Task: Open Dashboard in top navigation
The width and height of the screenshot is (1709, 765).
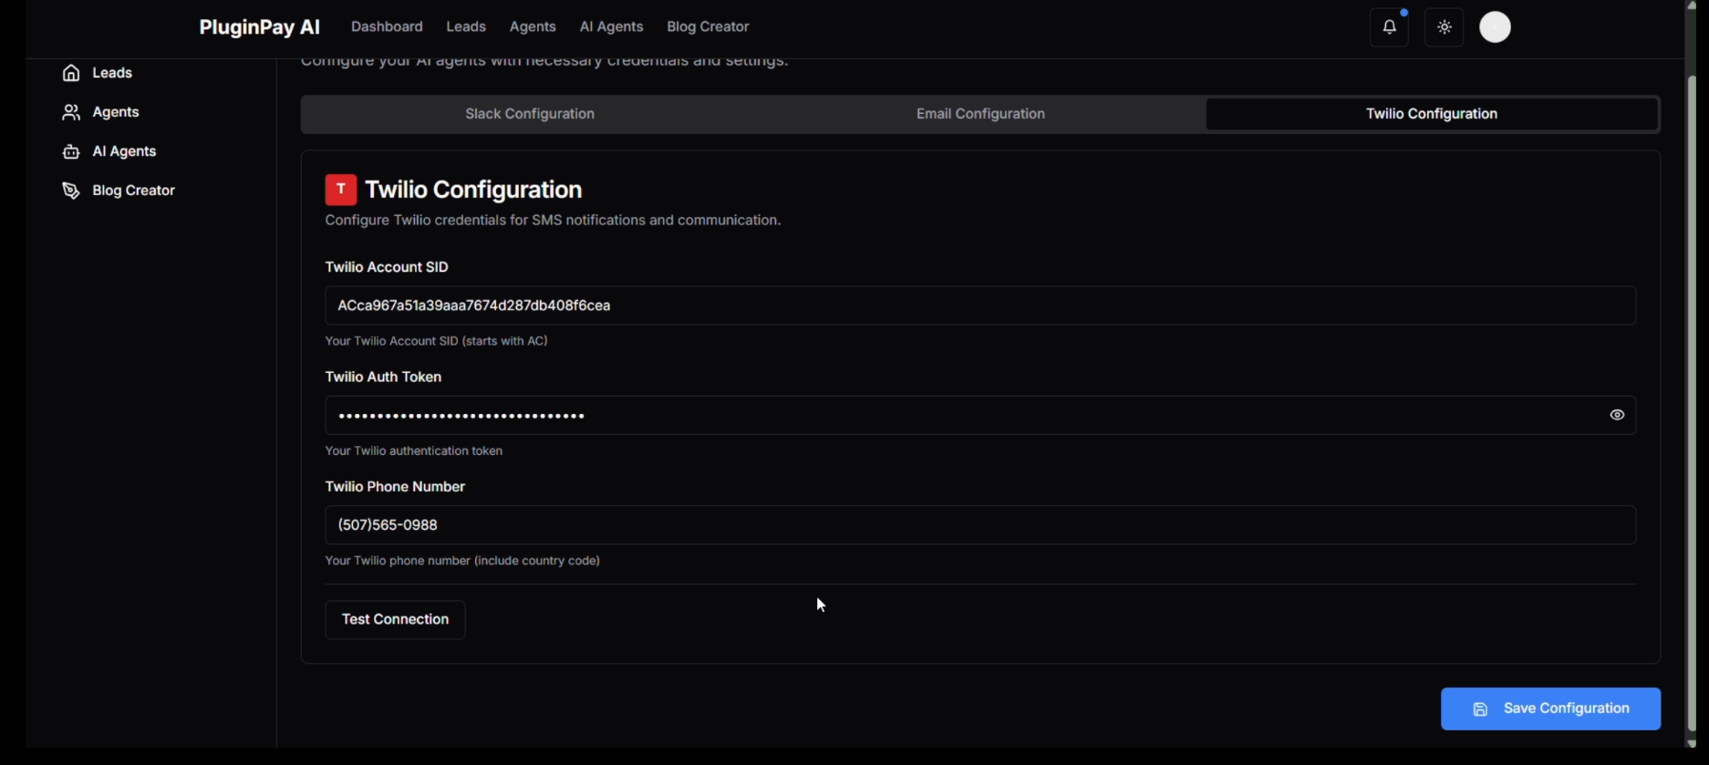Action: [x=387, y=26]
